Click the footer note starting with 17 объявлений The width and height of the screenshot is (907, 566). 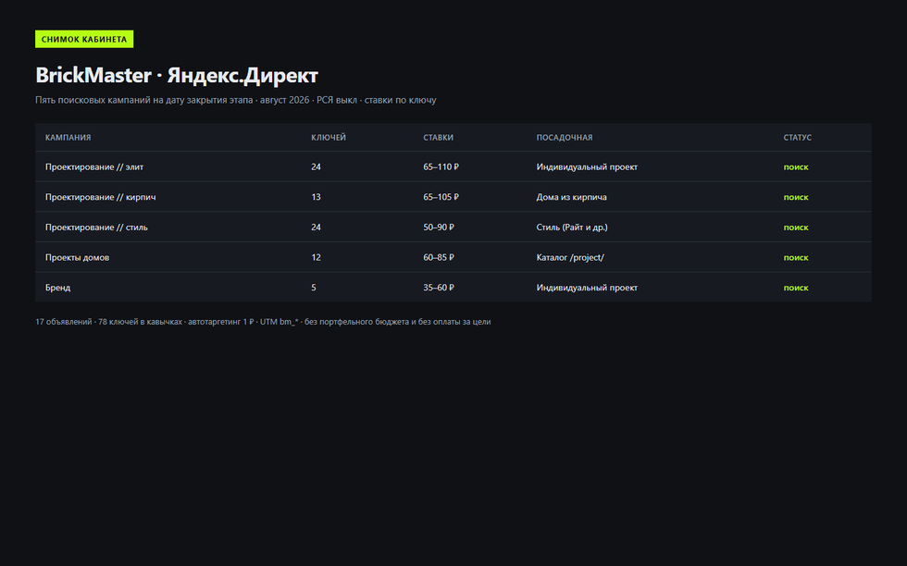(263, 322)
